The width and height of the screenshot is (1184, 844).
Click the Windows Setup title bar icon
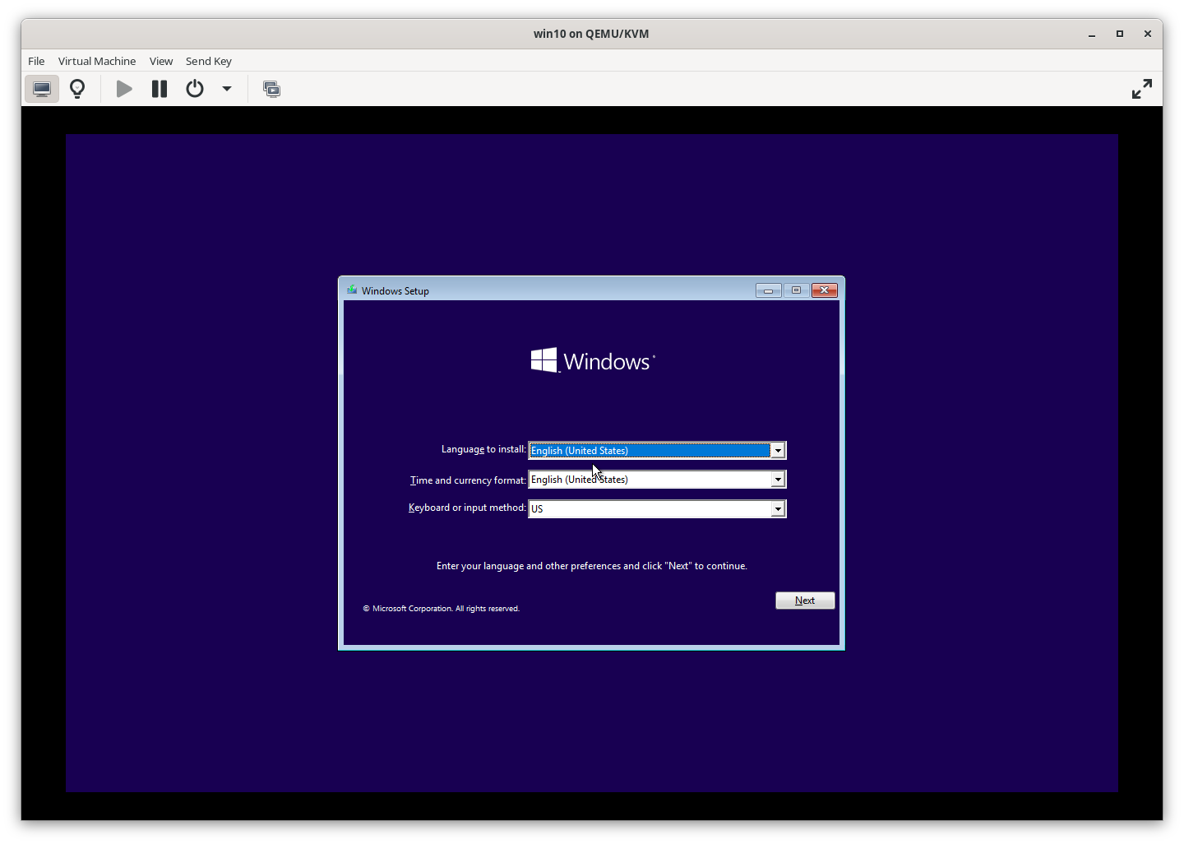pyautogui.click(x=352, y=290)
